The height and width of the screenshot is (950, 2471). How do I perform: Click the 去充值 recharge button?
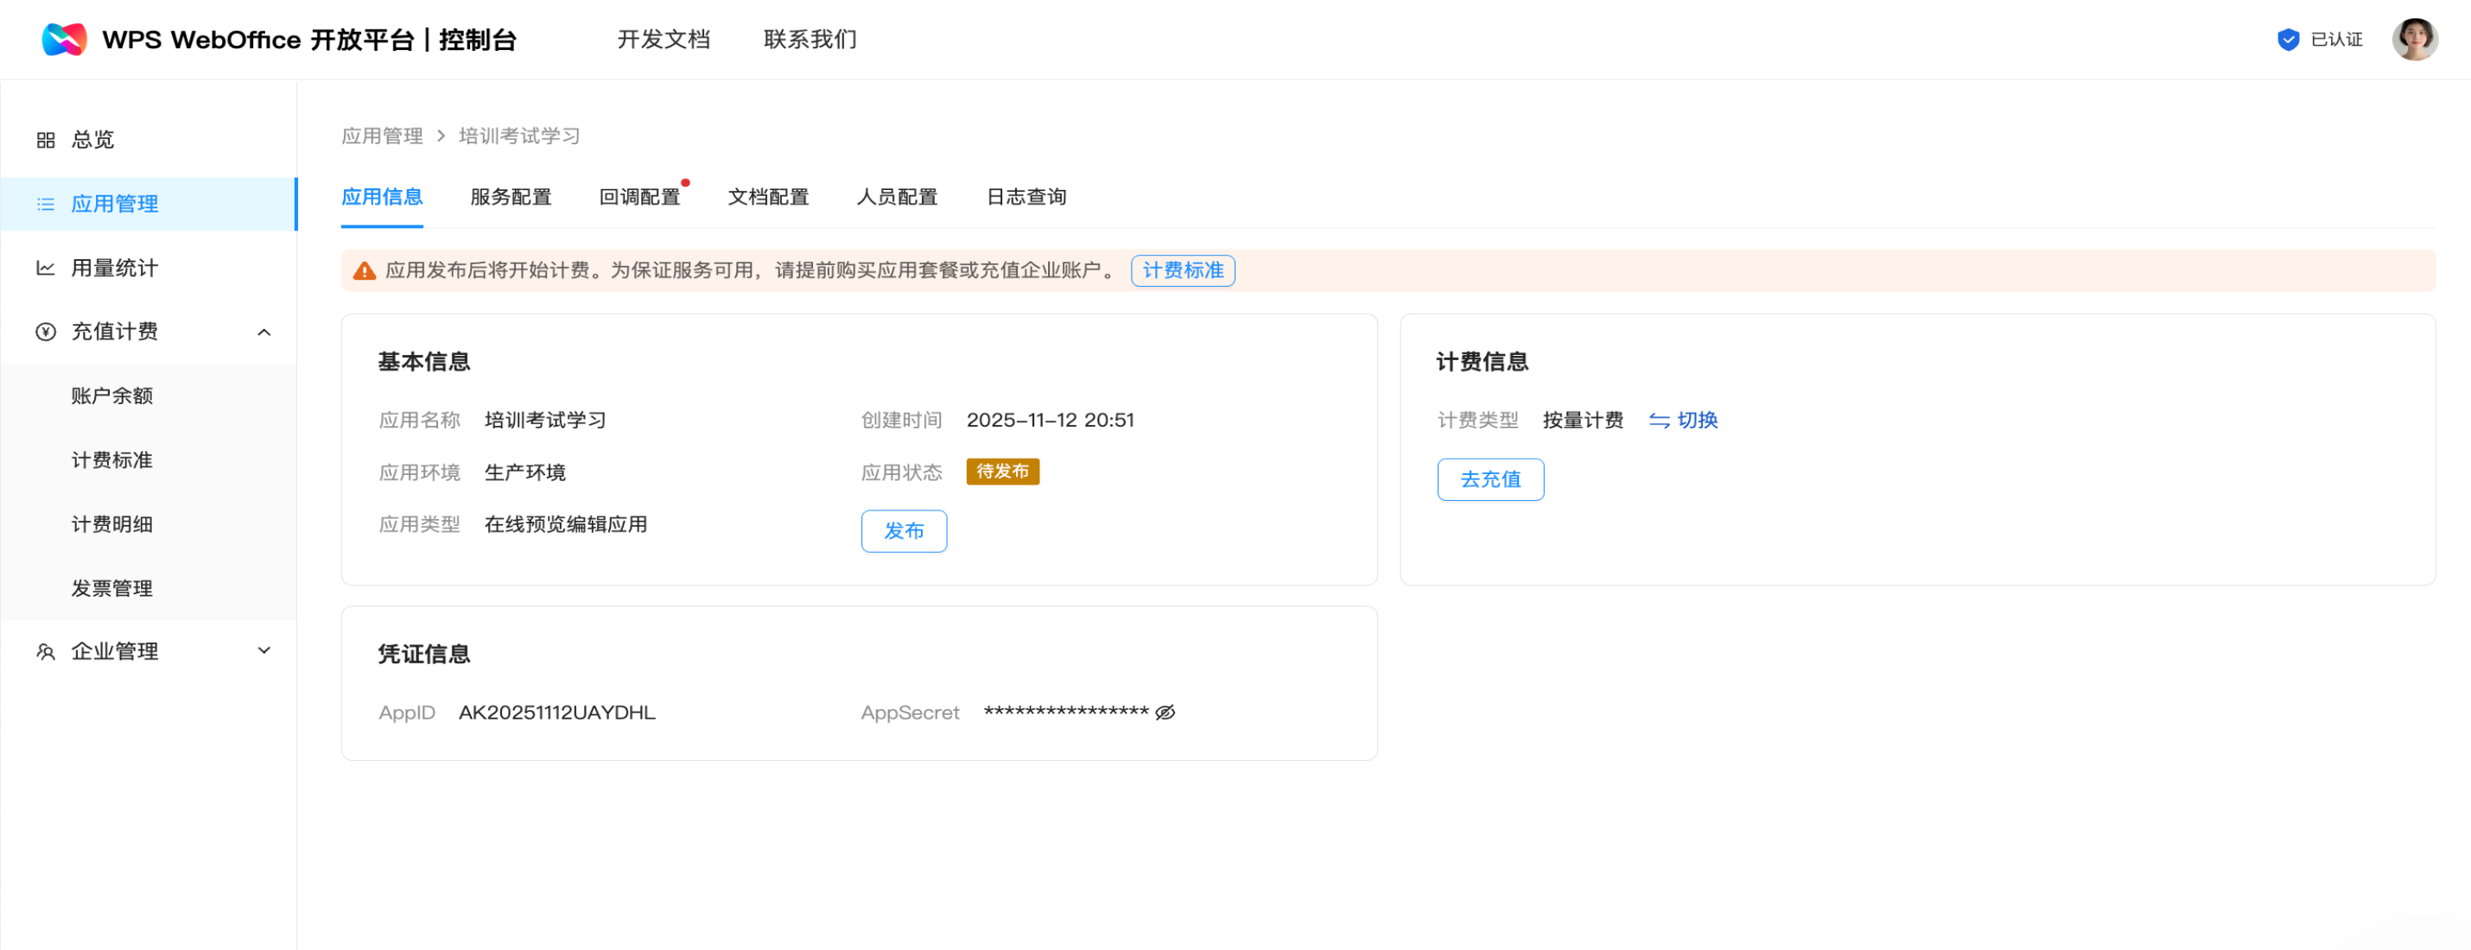click(x=1490, y=479)
